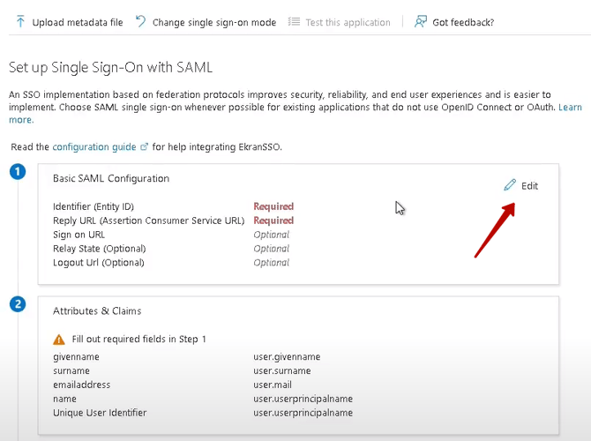Click the Unique User Identifier claim

(100, 413)
